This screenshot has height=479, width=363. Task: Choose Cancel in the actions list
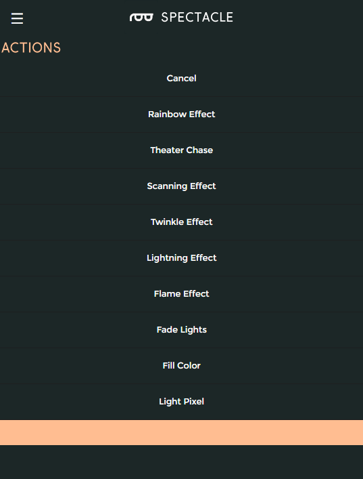point(181,79)
